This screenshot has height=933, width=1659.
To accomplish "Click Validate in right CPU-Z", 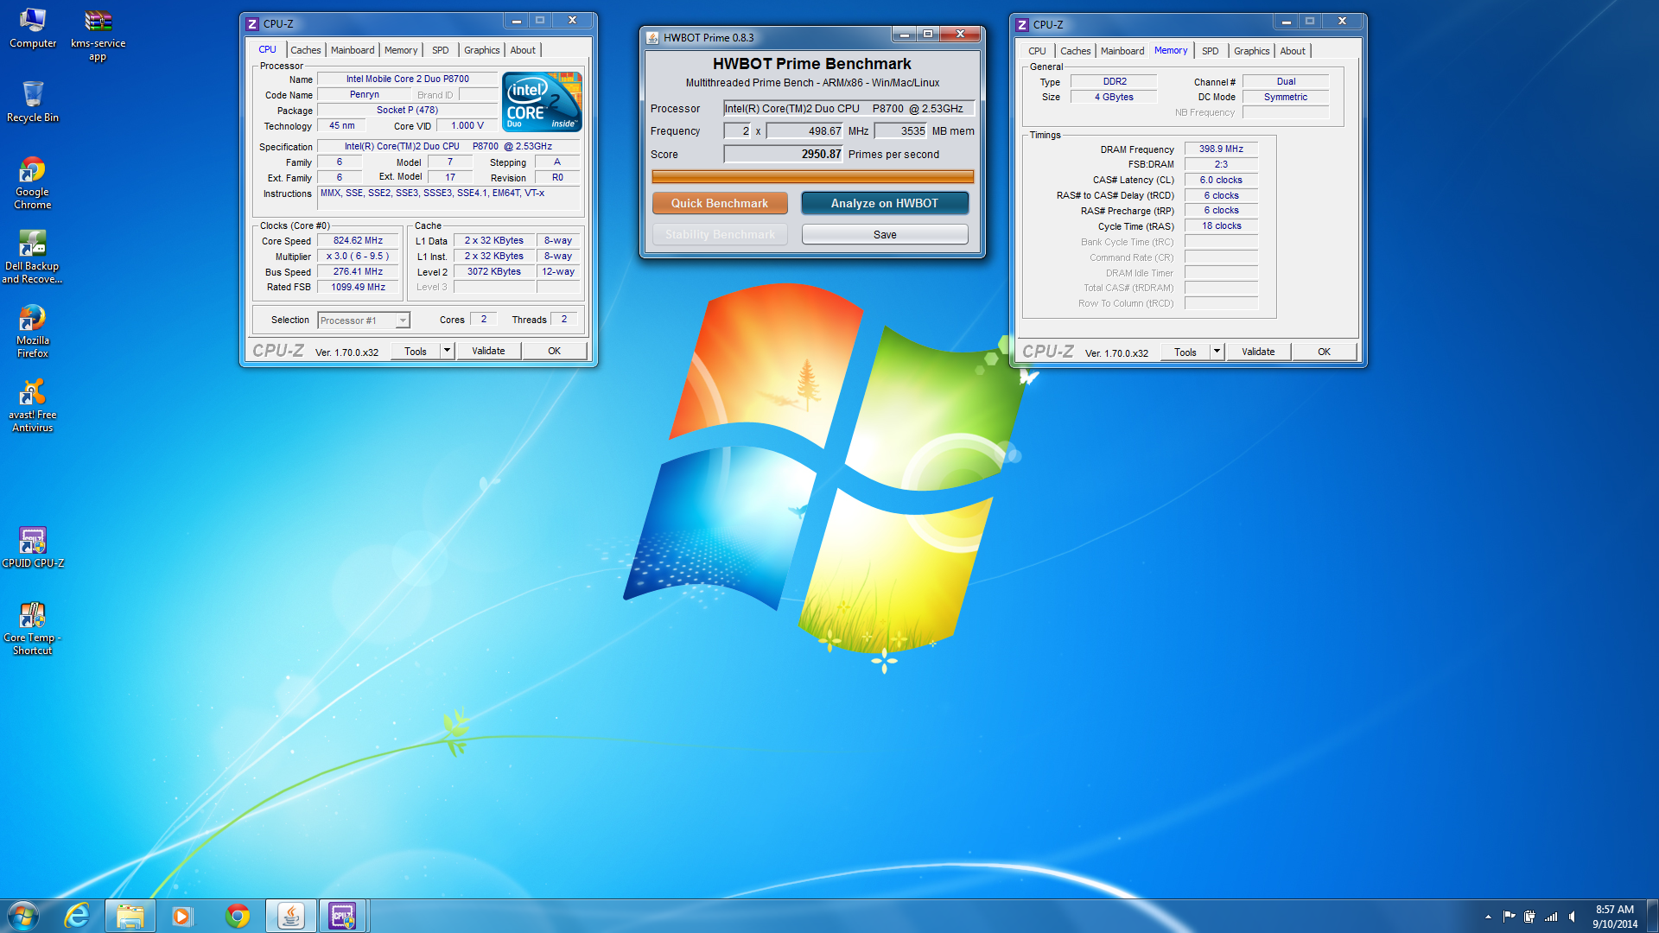I will [1258, 352].
